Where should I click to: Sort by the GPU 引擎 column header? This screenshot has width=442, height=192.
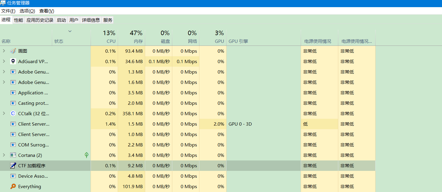(263, 38)
